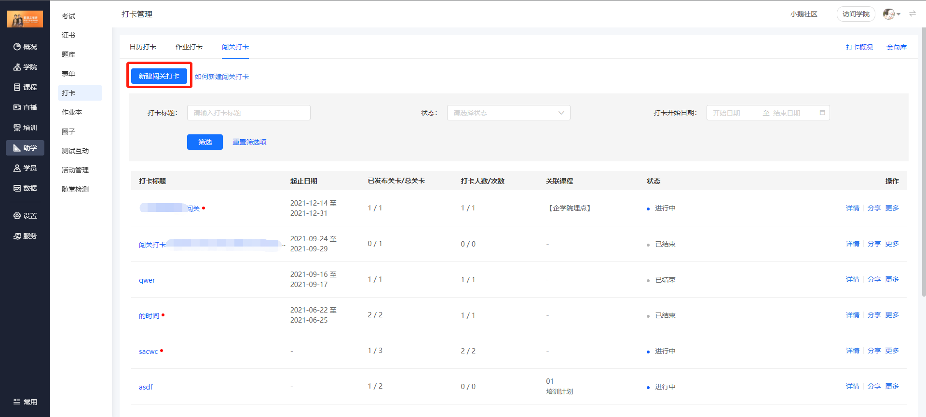Open the 学院 sidebar item

pos(25,67)
